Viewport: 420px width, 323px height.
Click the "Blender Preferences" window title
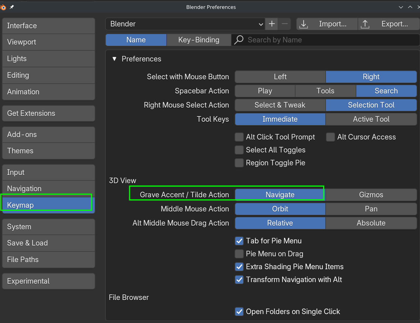(x=211, y=7)
